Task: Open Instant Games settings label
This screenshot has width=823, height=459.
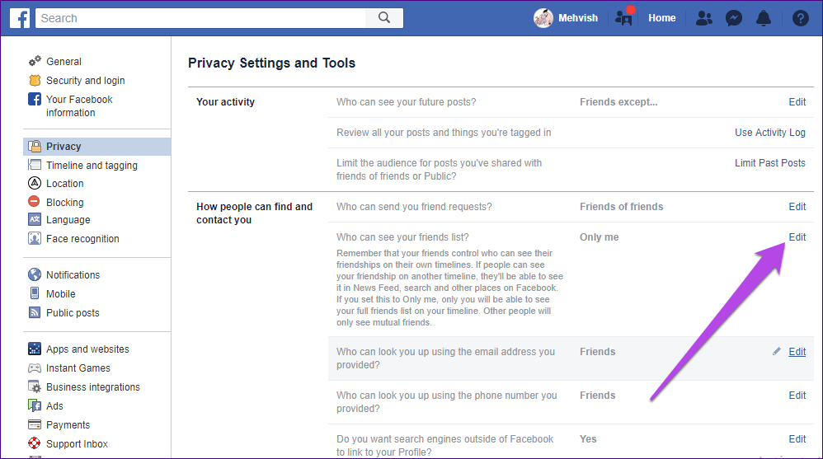Action: tap(78, 368)
